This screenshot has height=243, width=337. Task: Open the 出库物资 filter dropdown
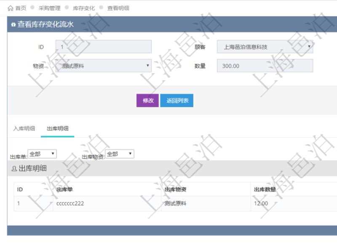pos(119,153)
